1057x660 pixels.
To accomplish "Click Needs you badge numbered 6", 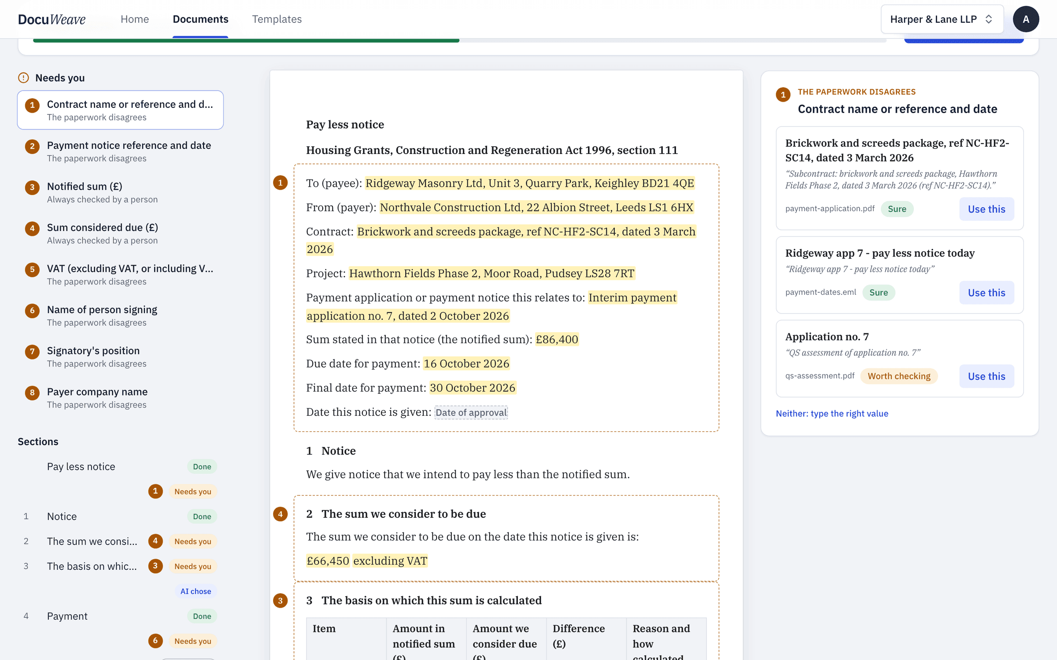I will click(x=192, y=641).
